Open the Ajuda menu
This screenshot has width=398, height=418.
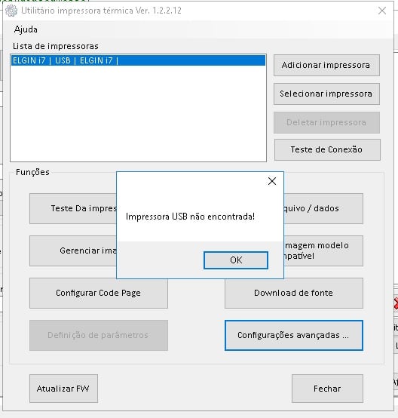26,29
